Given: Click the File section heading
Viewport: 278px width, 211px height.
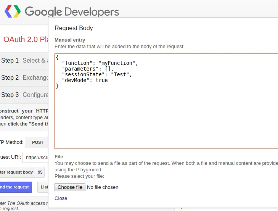Looking at the screenshot, I should [x=59, y=157].
